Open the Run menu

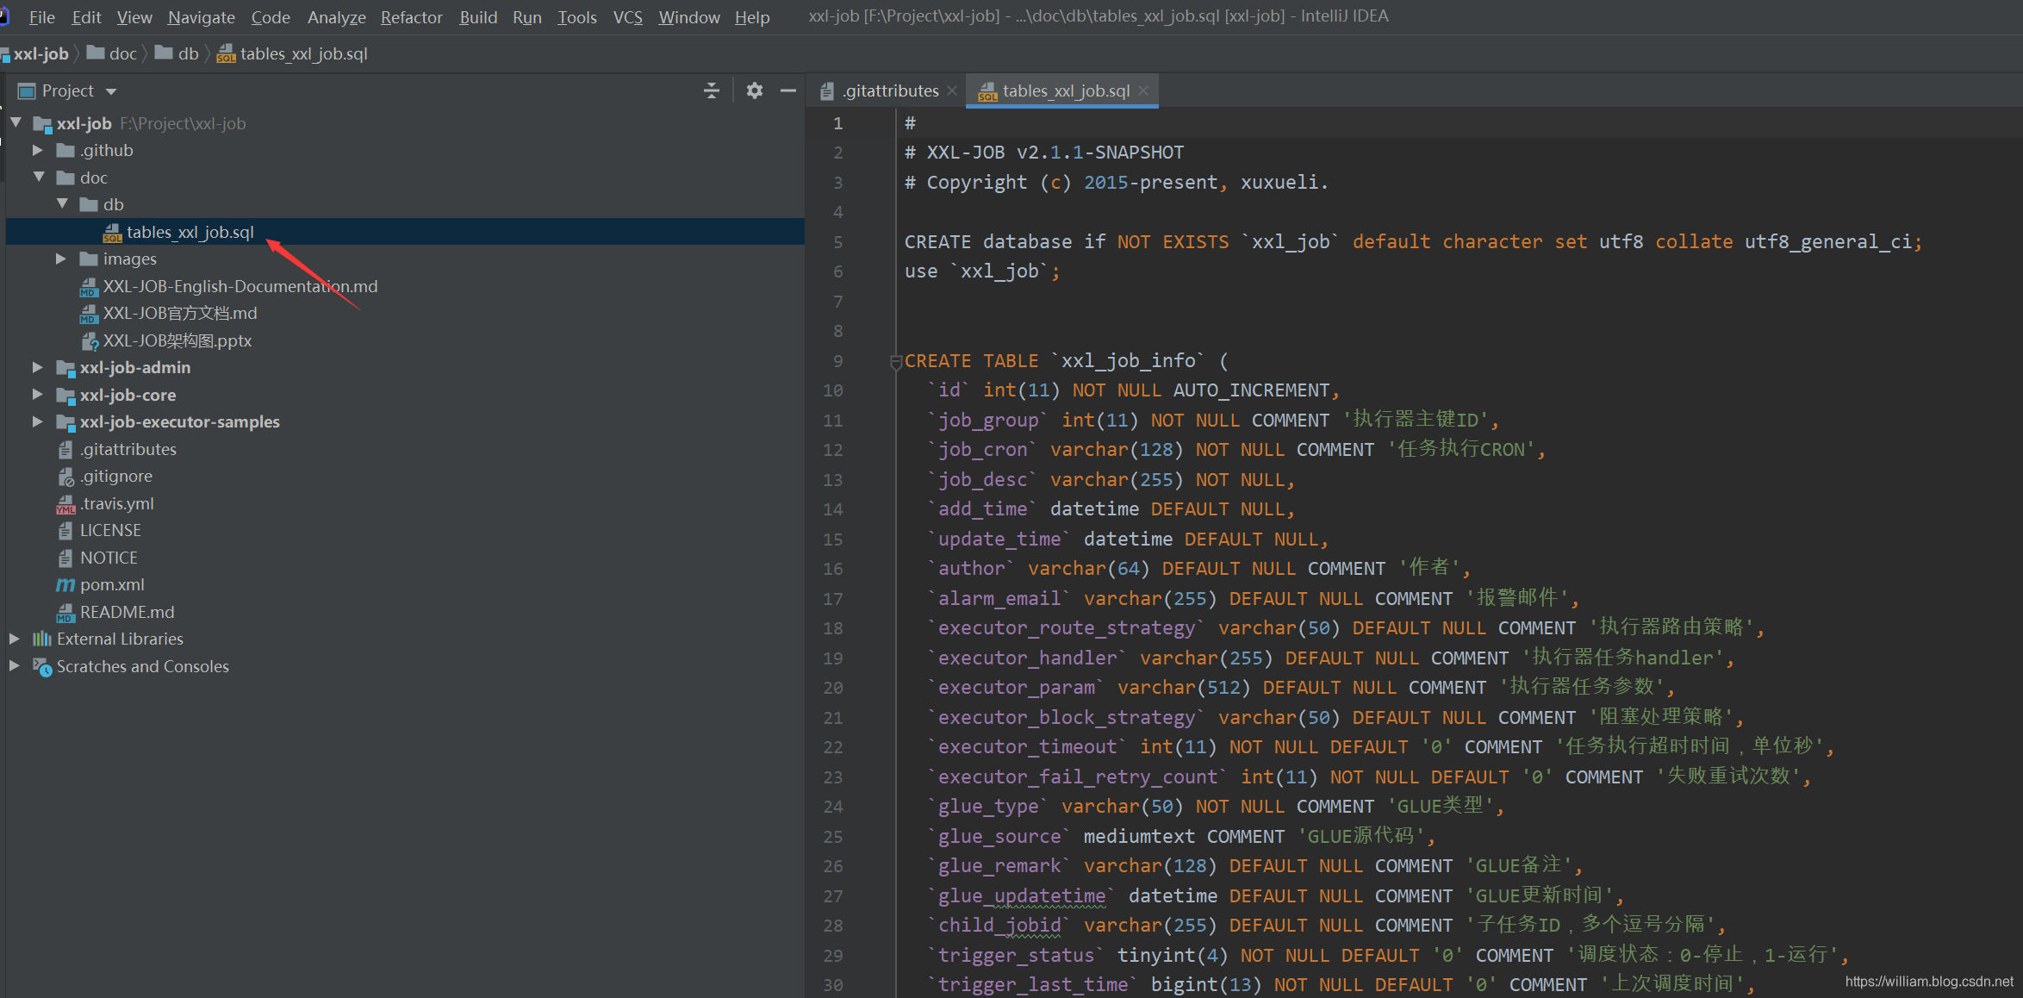[527, 17]
